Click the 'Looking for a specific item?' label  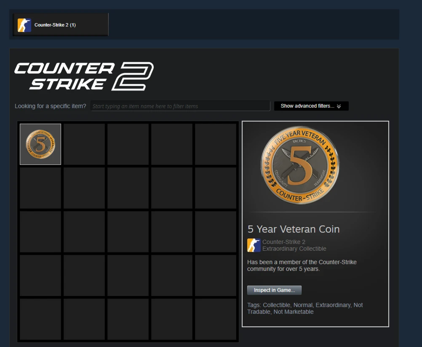pos(50,106)
